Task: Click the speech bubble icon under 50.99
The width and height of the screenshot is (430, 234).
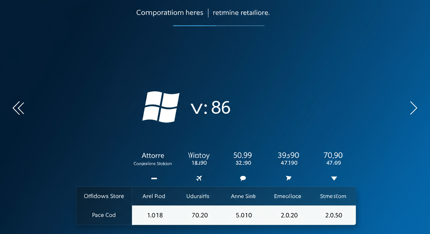Action: coord(243,179)
